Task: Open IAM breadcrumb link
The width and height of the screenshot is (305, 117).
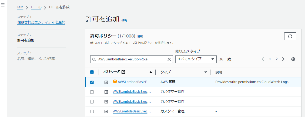Action: [20, 7]
